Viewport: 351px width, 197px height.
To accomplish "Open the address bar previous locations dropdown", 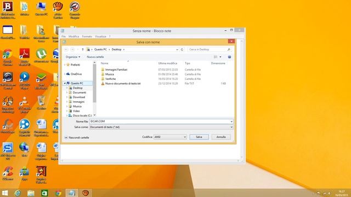I will [x=177, y=49].
